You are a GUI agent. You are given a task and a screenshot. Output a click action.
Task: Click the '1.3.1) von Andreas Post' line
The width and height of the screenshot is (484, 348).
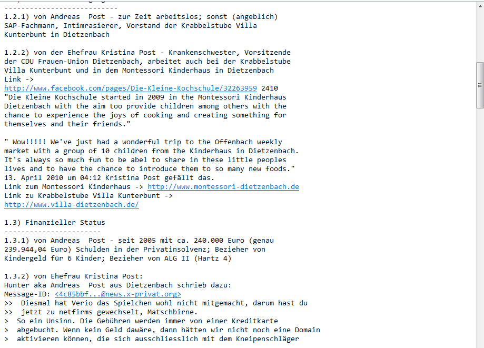pyautogui.click(x=139, y=240)
